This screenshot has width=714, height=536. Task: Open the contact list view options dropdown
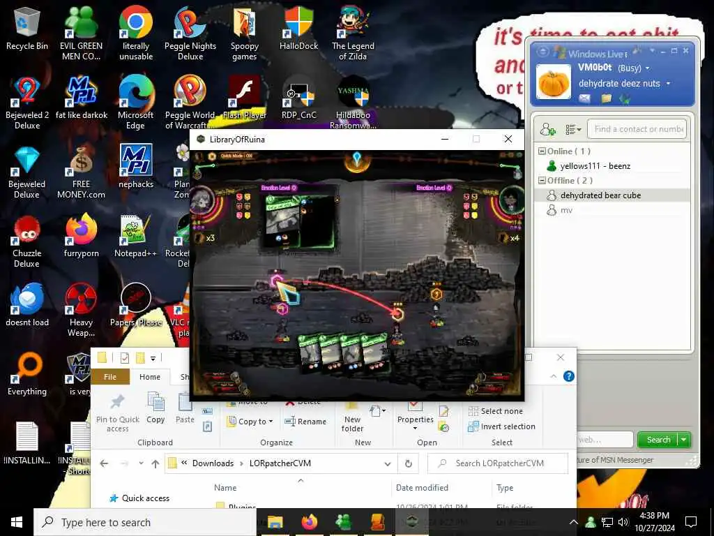point(573,130)
